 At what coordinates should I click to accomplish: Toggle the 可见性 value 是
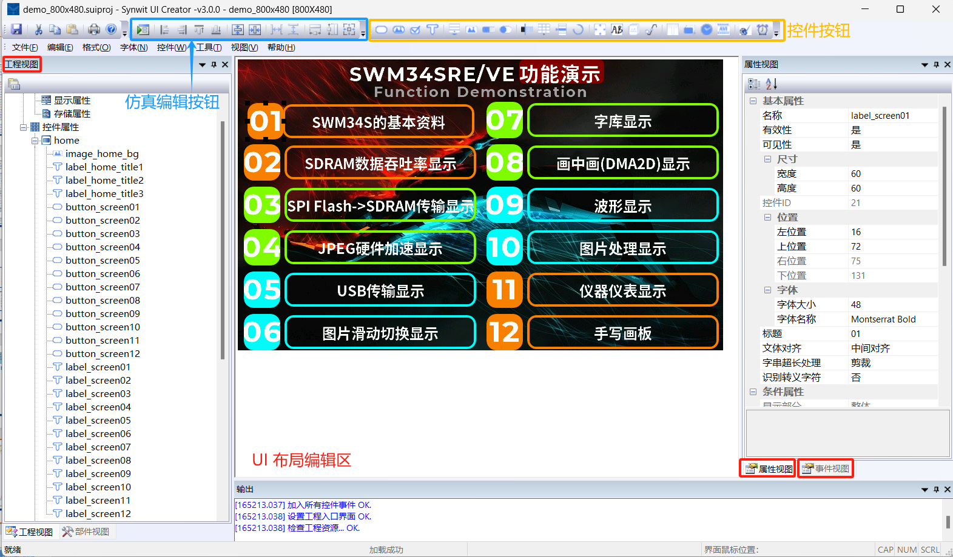(x=893, y=144)
